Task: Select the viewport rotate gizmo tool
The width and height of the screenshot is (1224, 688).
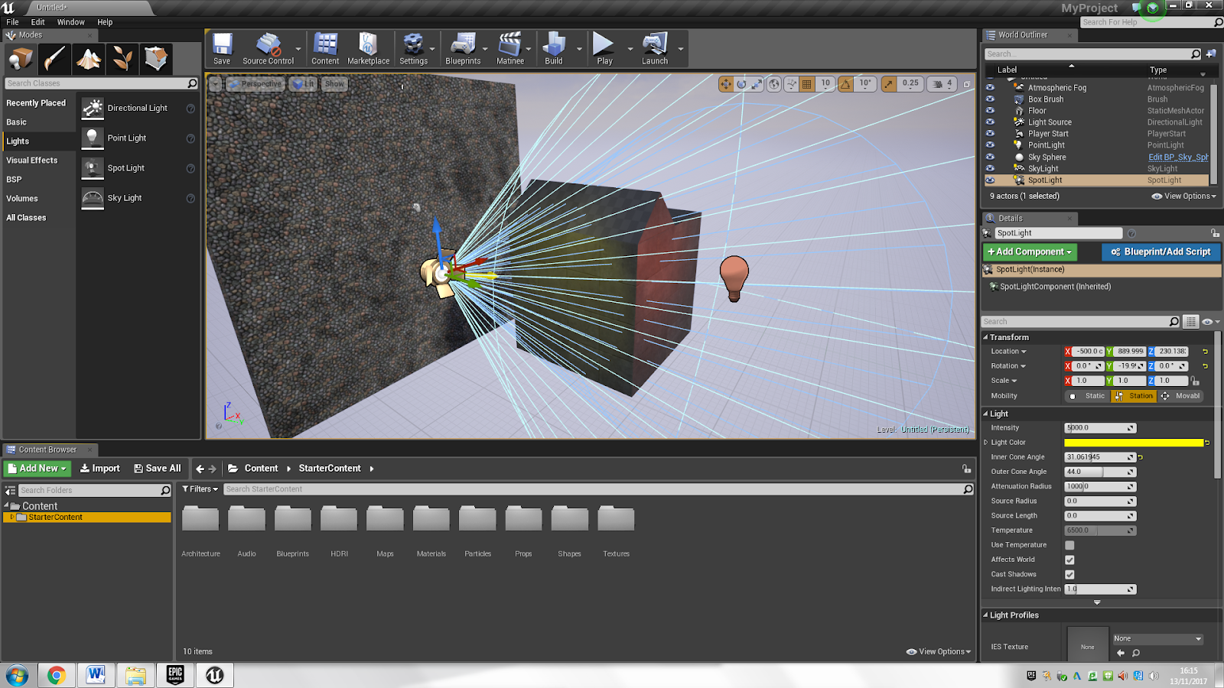Action: [x=741, y=84]
